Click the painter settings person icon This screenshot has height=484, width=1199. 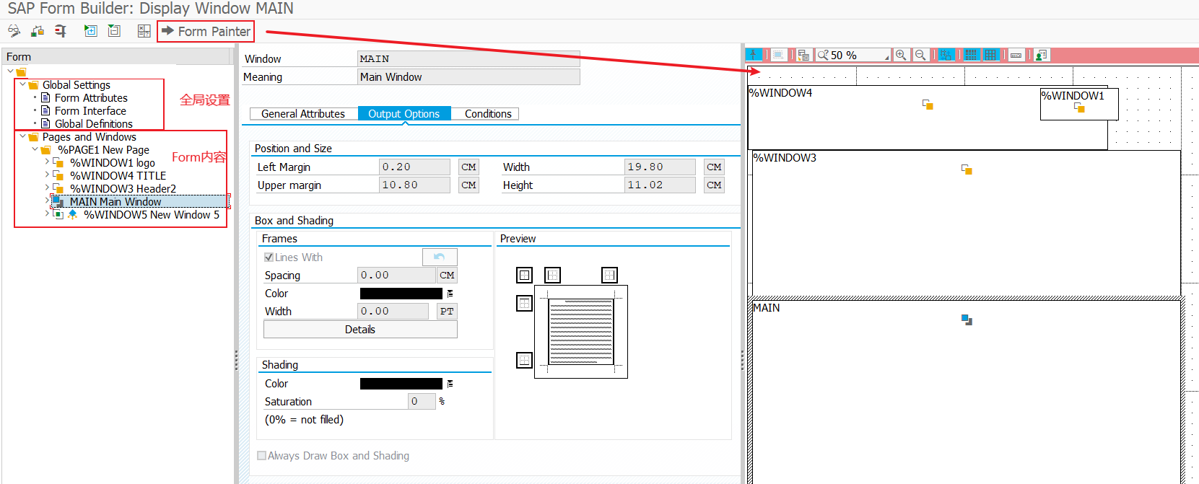click(x=1041, y=55)
